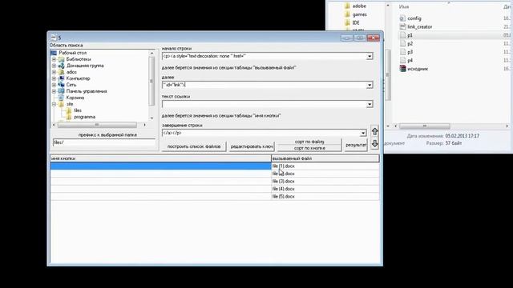
Task: Click the сорт по файлу button
Action: pos(309,142)
